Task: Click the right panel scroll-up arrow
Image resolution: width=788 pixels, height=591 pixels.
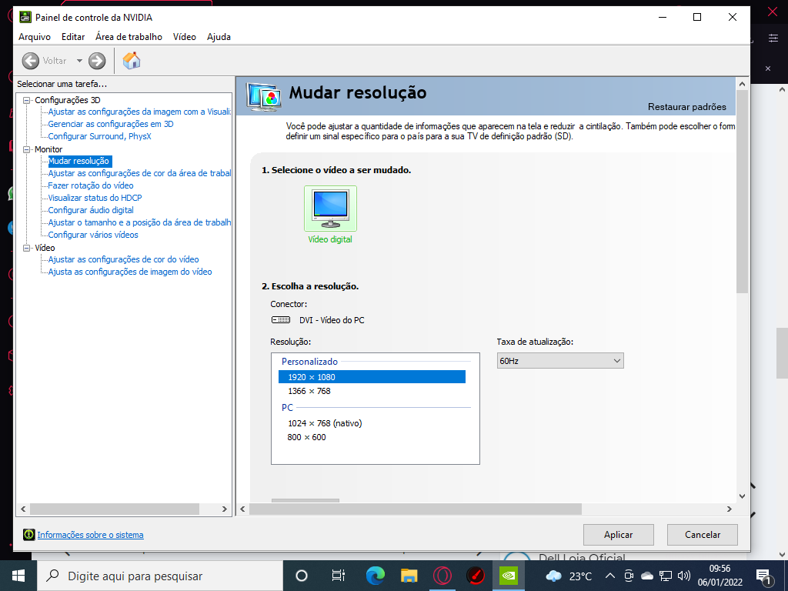Action: point(742,83)
